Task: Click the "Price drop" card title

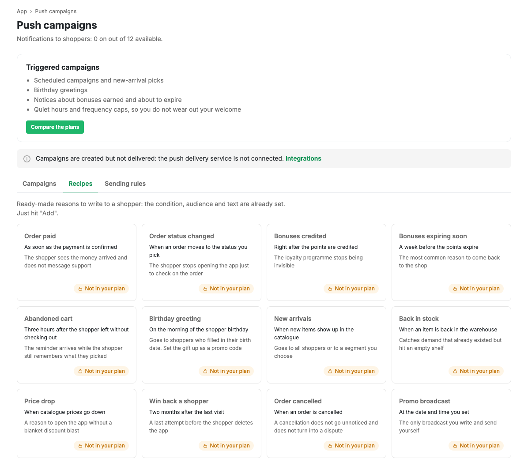Action: pos(39,402)
